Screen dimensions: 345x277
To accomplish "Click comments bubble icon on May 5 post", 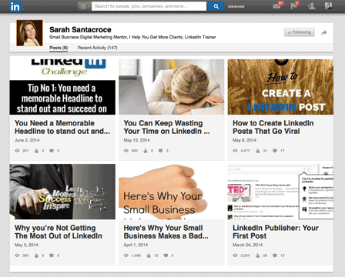I will coord(52,255).
